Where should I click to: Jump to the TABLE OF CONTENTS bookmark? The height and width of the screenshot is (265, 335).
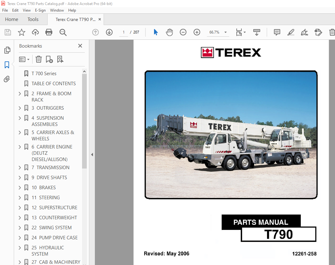(54, 84)
